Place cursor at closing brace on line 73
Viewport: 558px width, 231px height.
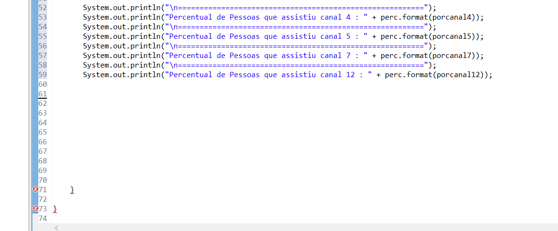pyautogui.click(x=55, y=209)
